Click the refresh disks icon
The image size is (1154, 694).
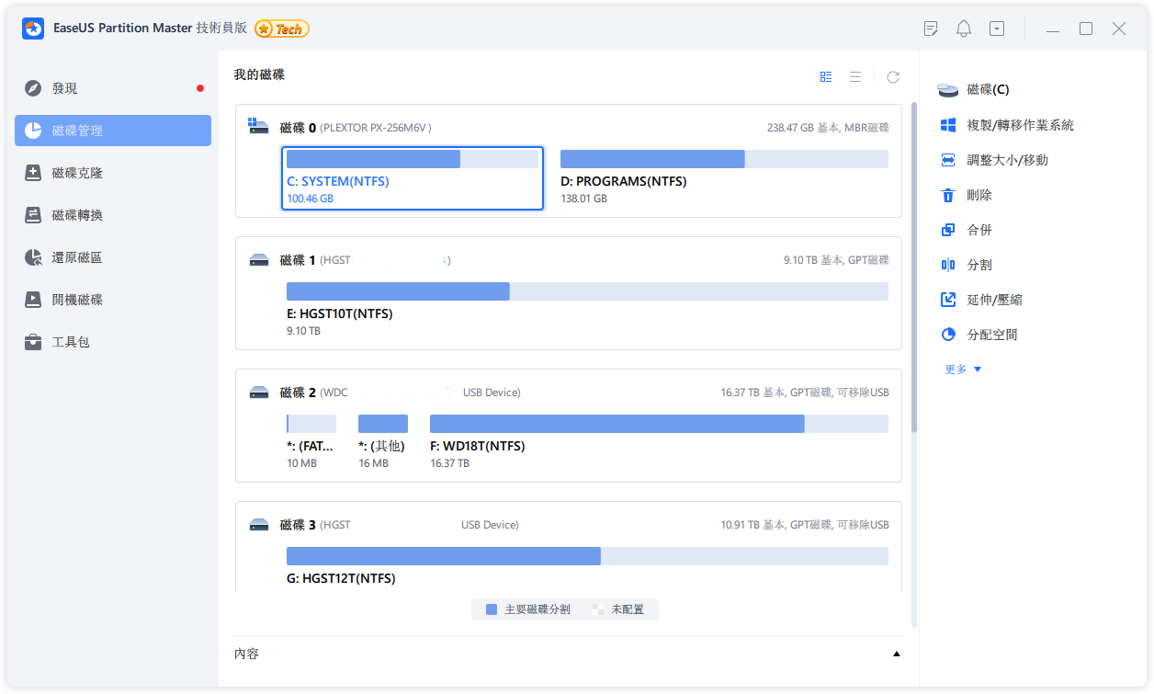pos(893,77)
